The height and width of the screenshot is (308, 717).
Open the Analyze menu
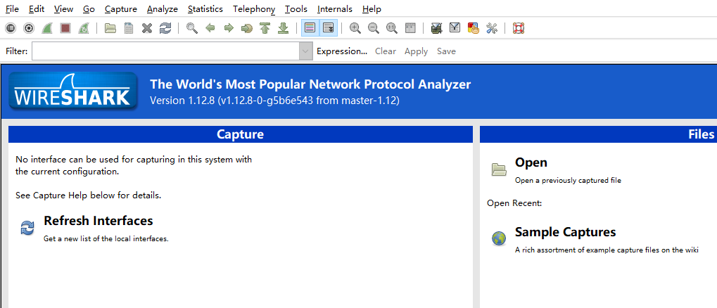[163, 9]
